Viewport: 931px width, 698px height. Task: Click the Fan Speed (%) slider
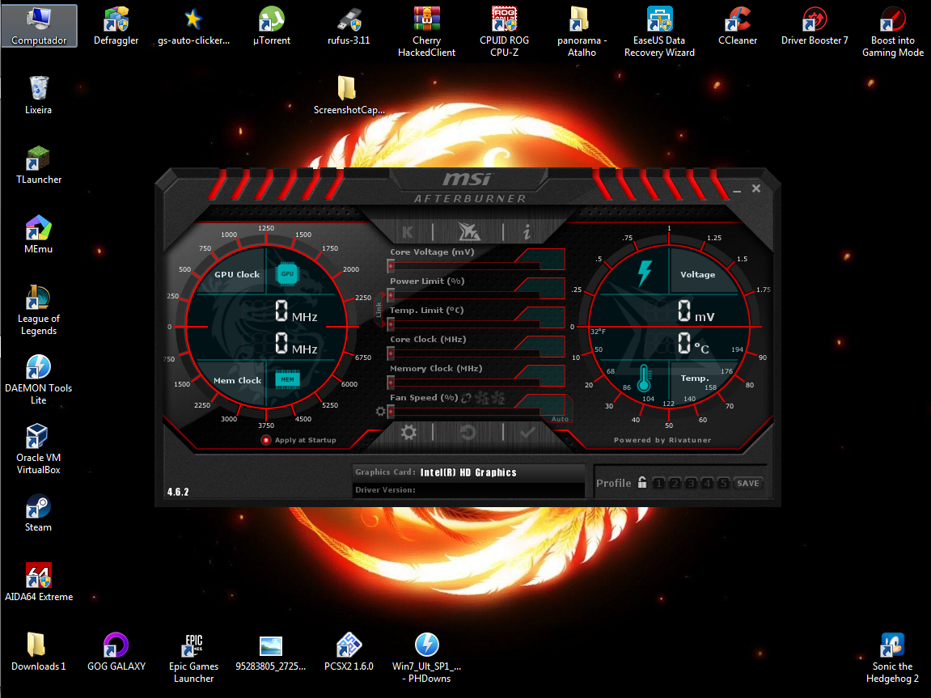463,412
